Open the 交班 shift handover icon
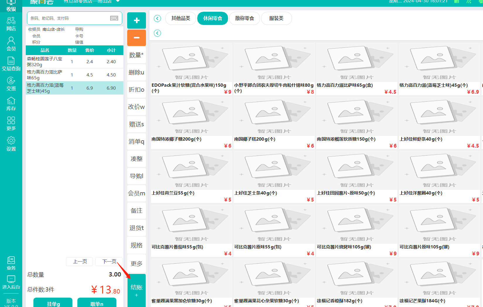The width and height of the screenshot is (483, 307). pyautogui.click(x=11, y=84)
